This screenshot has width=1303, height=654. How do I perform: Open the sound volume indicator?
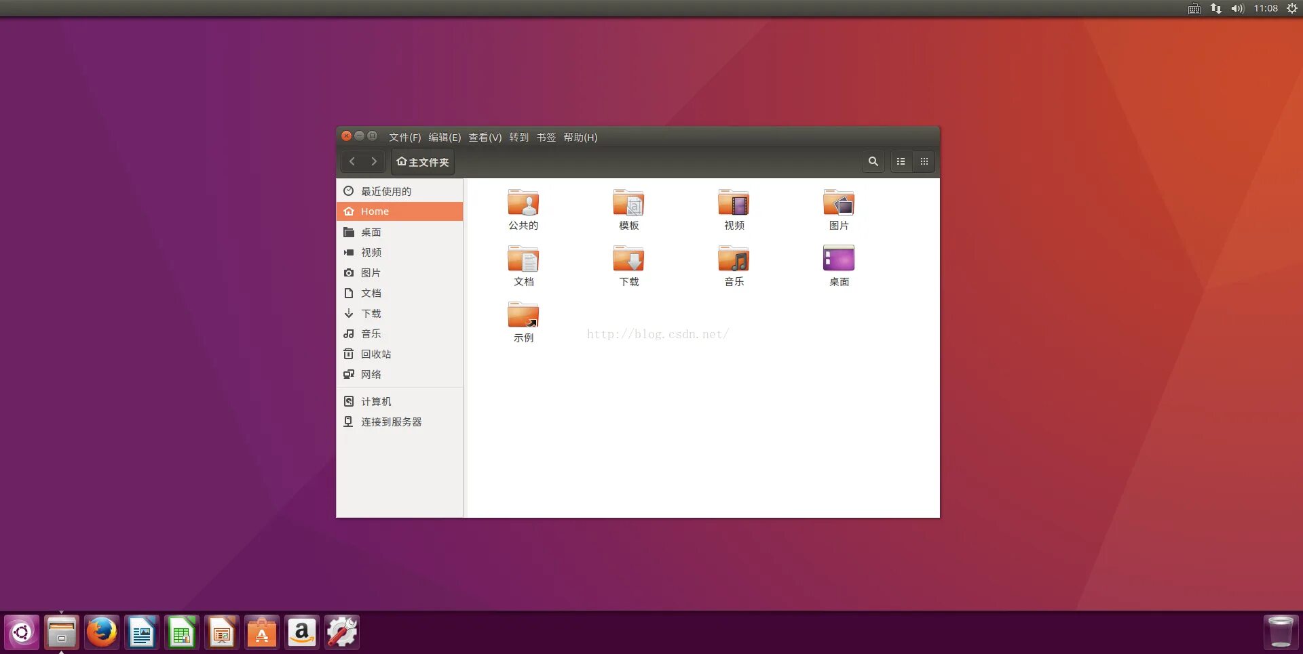[x=1238, y=8]
